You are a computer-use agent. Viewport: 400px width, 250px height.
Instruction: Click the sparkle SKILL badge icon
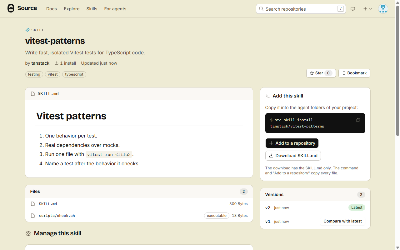click(x=27, y=30)
